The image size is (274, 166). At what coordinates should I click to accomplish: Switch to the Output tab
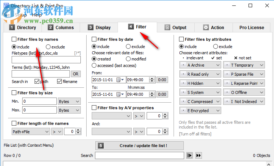pos(176,27)
